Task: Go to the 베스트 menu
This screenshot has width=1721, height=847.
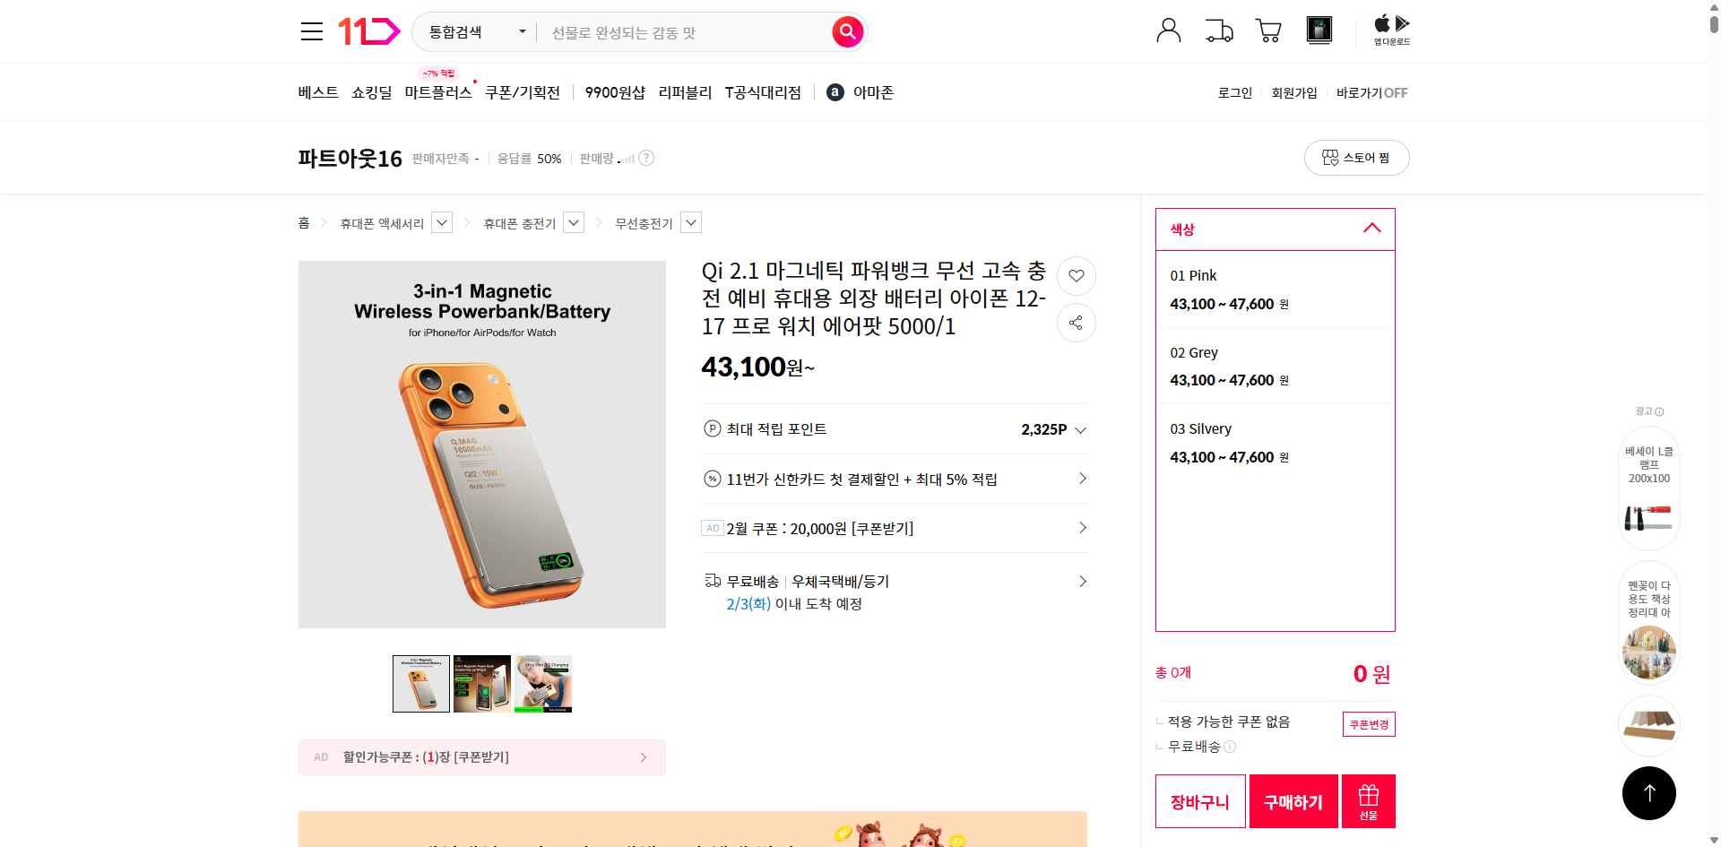Action: click(x=317, y=91)
